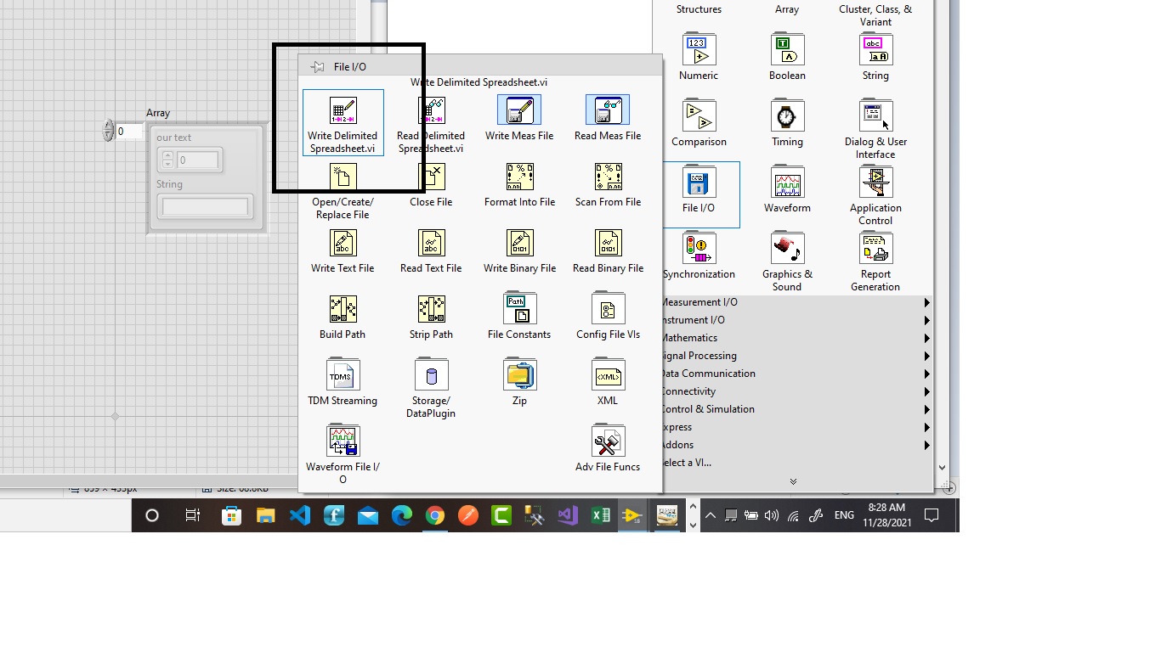This screenshot has height=652, width=1161.
Task: Show more palette categories with double chevron
Action: click(793, 482)
